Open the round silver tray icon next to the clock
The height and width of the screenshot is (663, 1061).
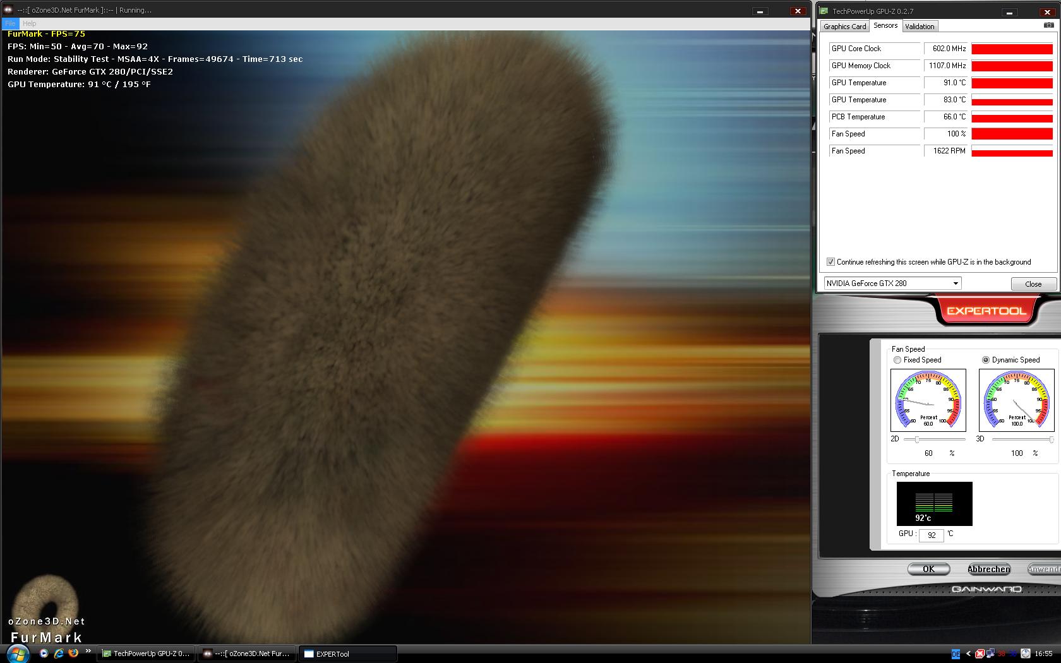point(1026,654)
